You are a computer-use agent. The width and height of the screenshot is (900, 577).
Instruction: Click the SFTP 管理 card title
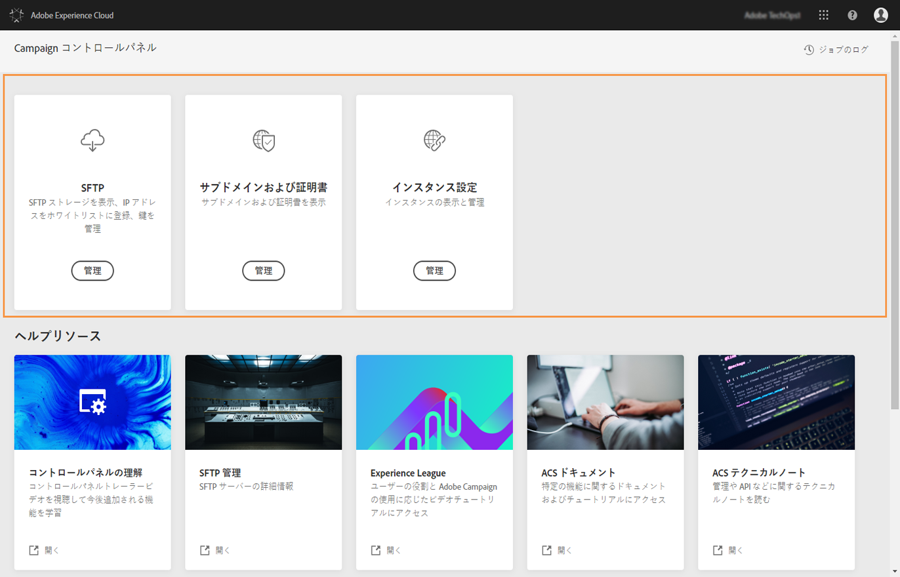pyautogui.click(x=220, y=473)
